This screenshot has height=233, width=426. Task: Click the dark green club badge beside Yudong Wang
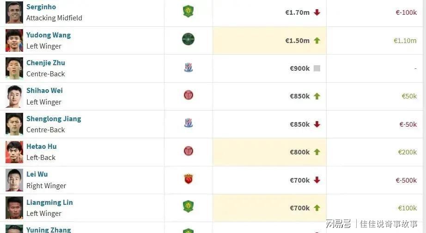[188, 39]
